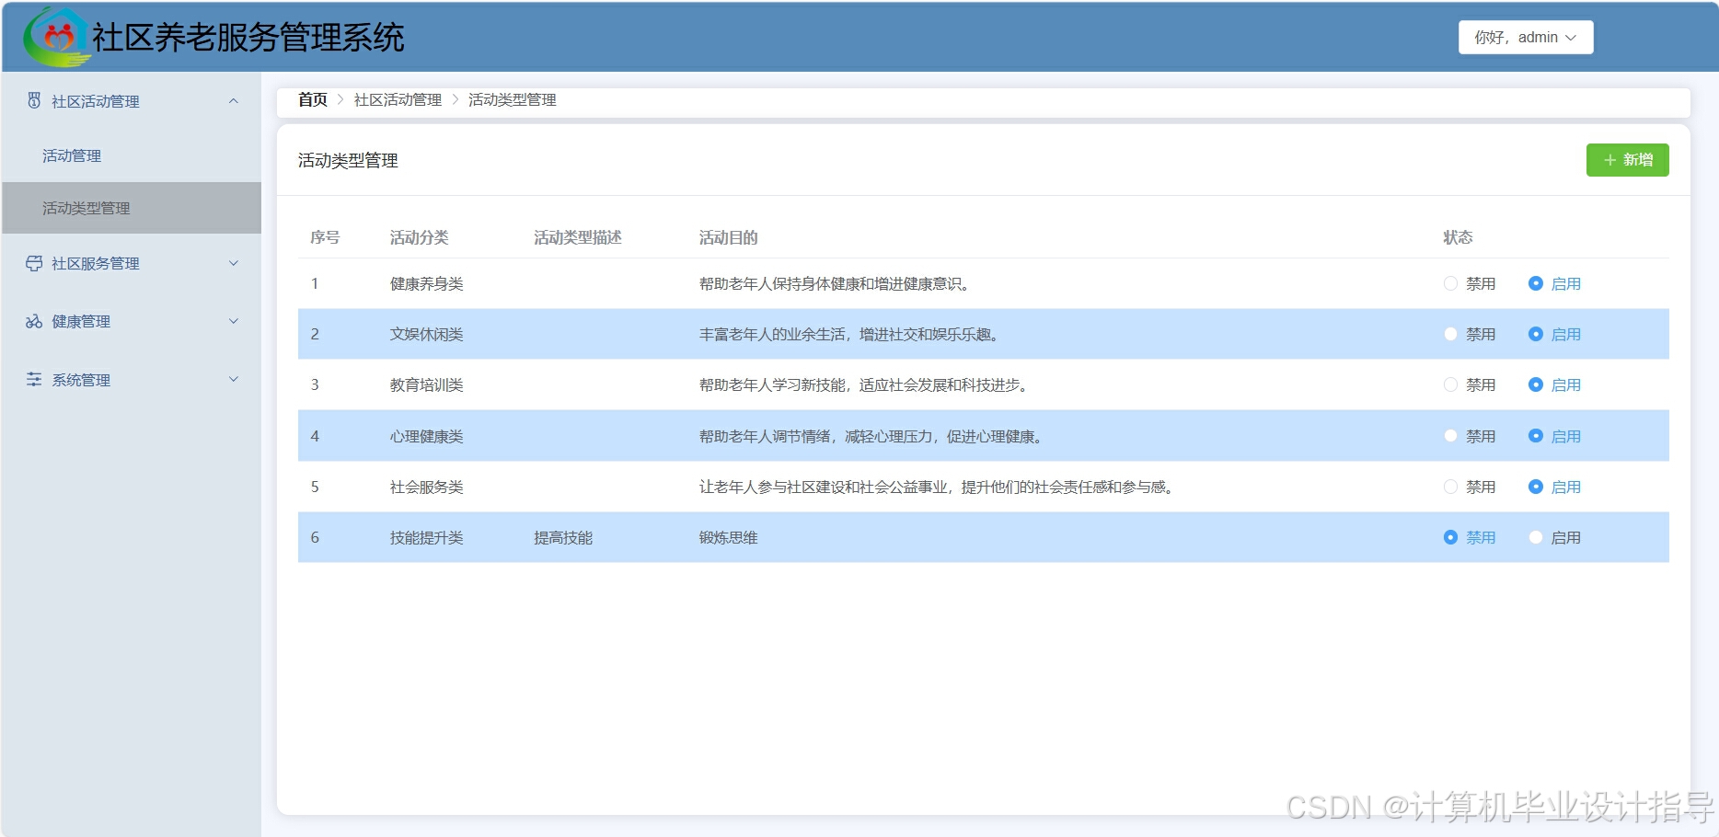This screenshot has height=837, width=1719.
Task: Click the 心理健康类 cell
Action: (427, 436)
